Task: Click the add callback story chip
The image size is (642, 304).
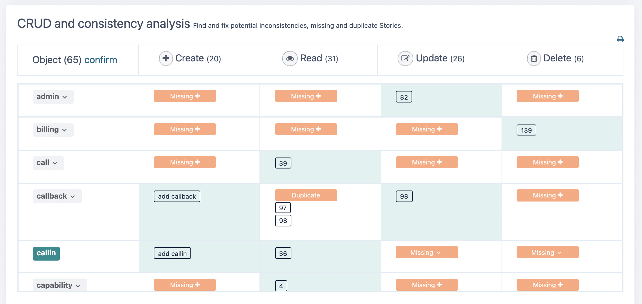Action: [x=177, y=196]
